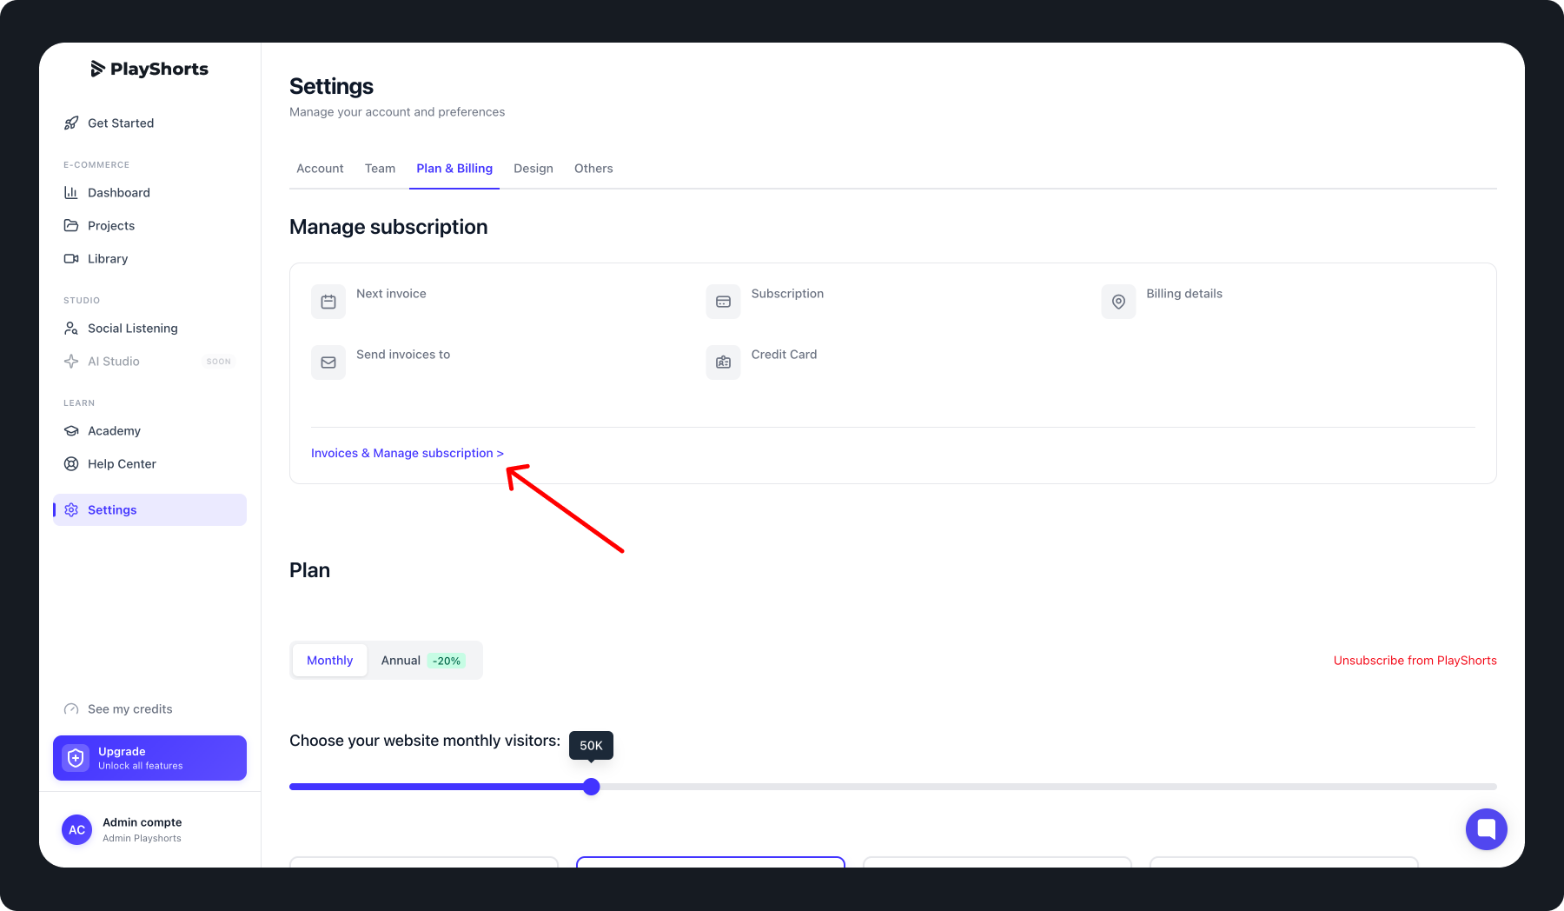Image resolution: width=1564 pixels, height=911 pixels.
Task: Click the Subscription card icon
Action: tap(723, 302)
